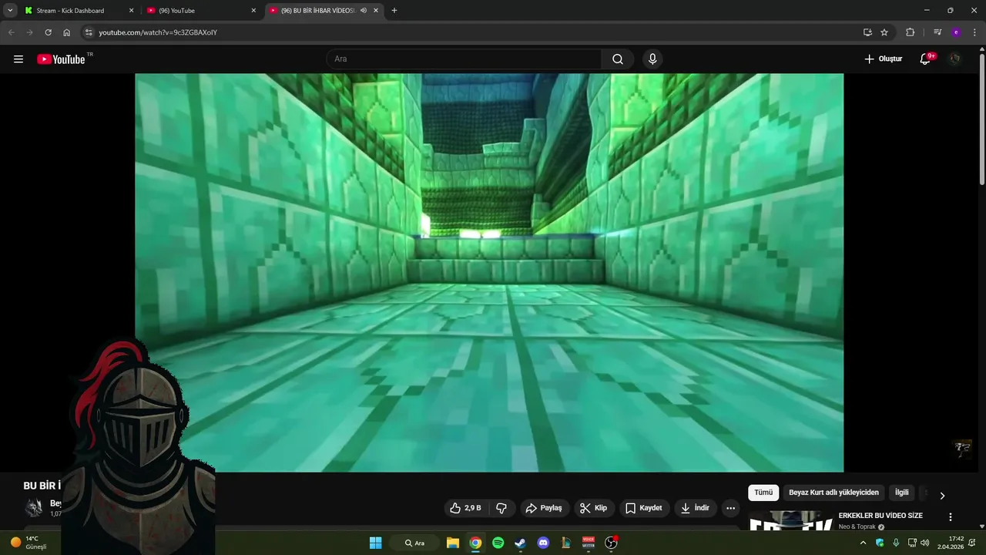Image resolution: width=986 pixels, height=555 pixels.
Task: Open League of Legends taskbar icon
Action: pos(566,543)
